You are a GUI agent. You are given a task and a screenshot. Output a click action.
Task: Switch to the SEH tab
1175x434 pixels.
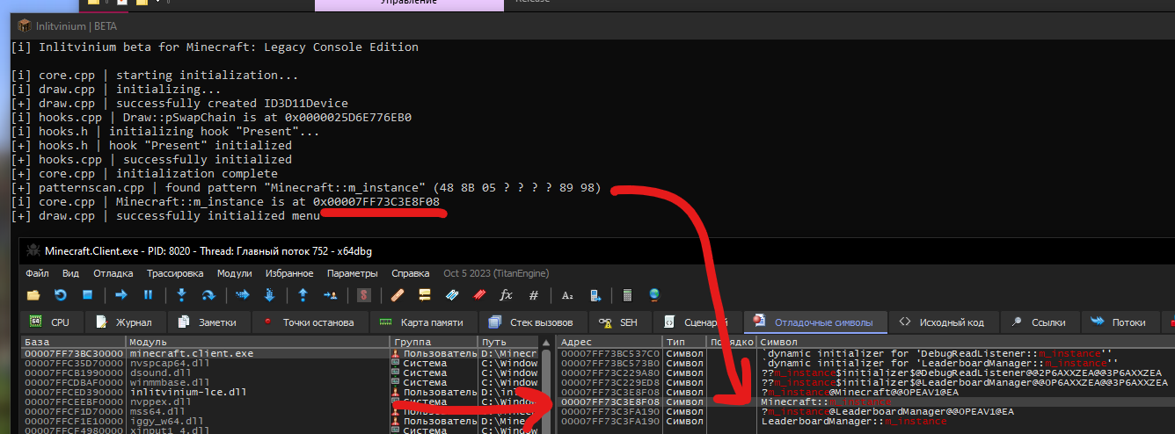(620, 322)
